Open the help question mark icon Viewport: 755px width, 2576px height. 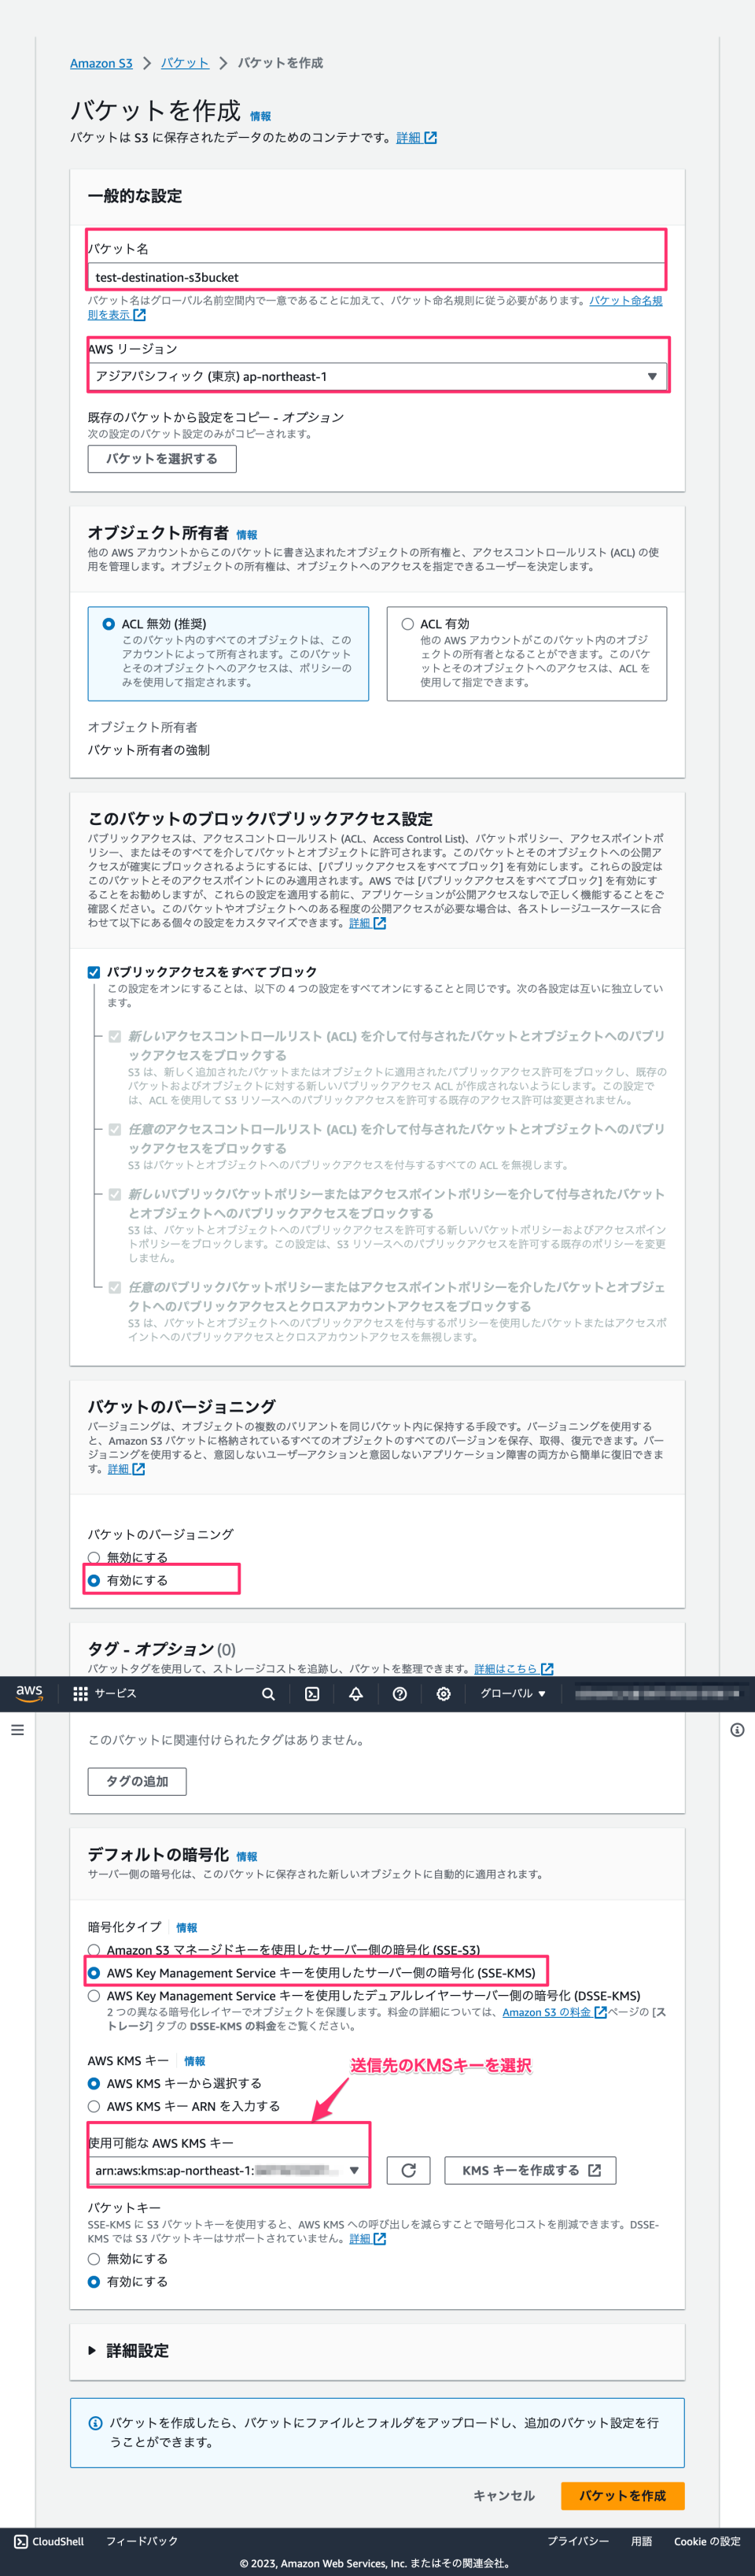point(400,1694)
